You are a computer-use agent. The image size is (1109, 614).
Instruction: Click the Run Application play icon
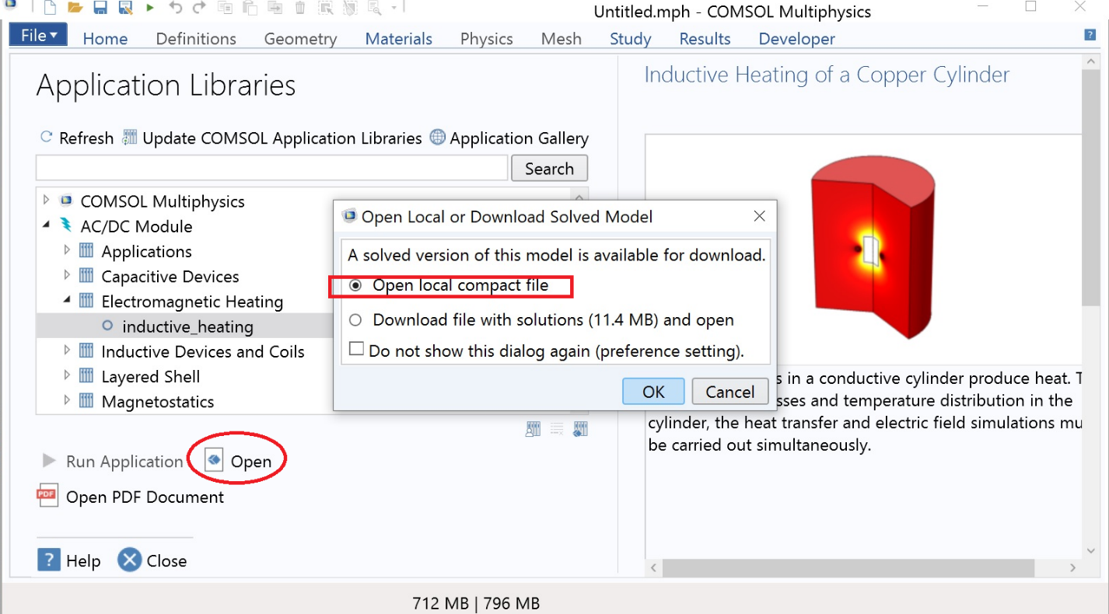coord(49,461)
